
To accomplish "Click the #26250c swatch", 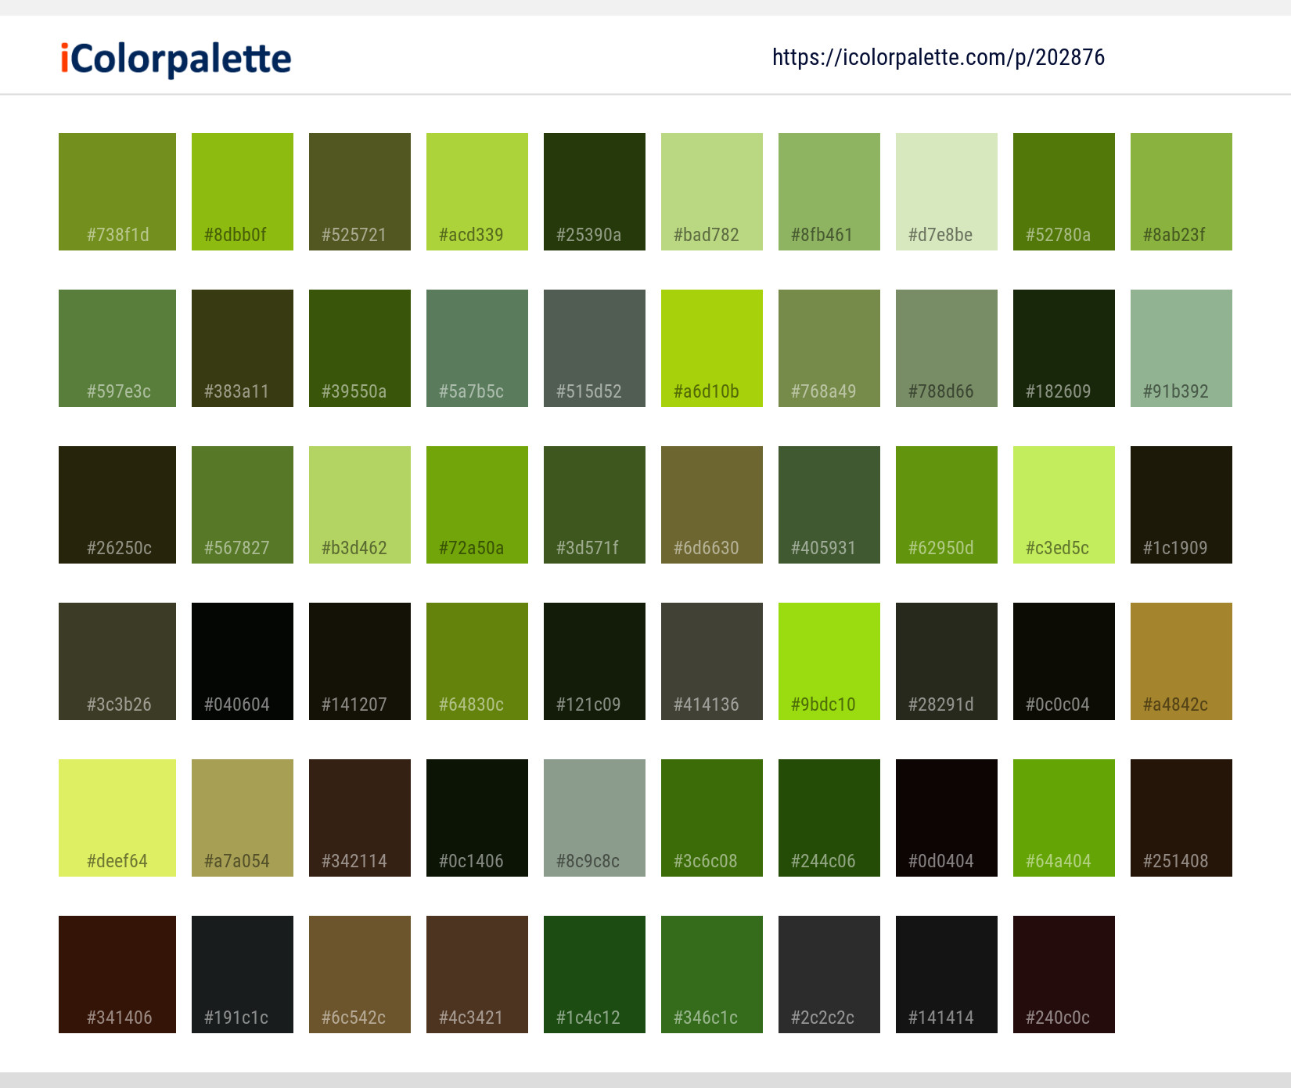I will click(117, 505).
